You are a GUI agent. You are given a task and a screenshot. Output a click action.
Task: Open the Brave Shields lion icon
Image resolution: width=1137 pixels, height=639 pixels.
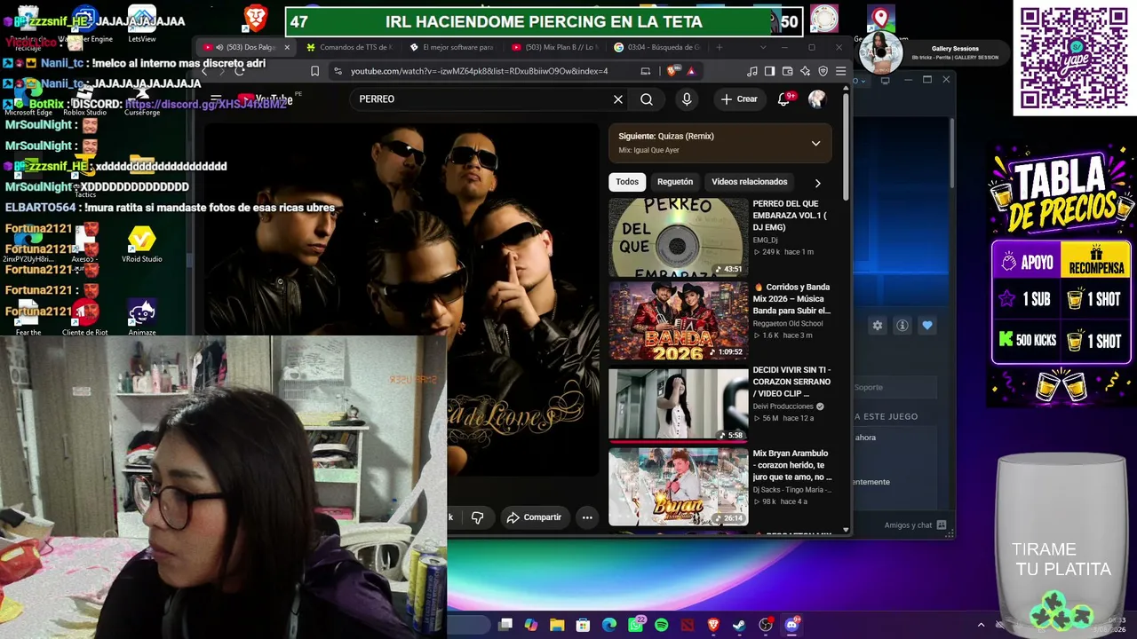pos(673,71)
